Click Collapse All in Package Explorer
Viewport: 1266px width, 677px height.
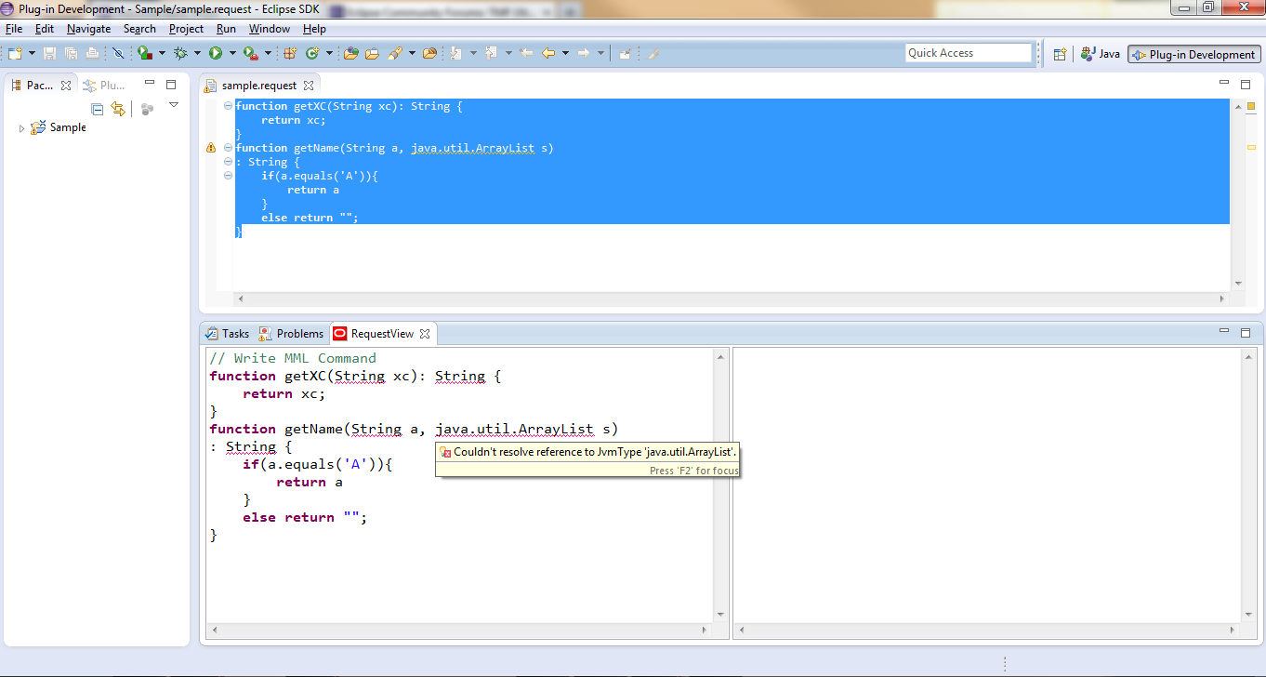tap(97, 109)
